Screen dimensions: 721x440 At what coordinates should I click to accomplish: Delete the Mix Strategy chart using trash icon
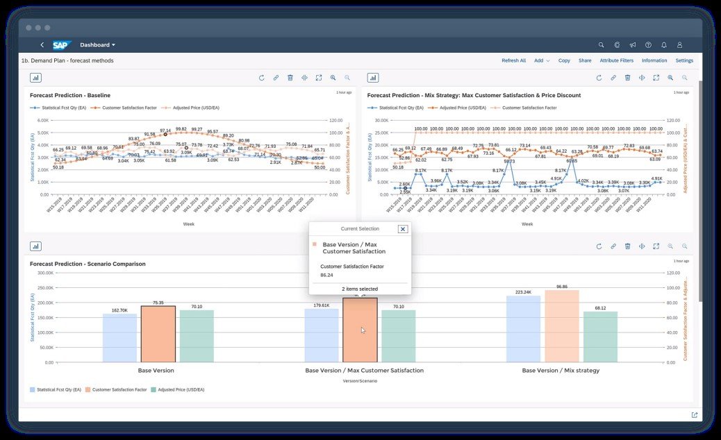[627, 78]
